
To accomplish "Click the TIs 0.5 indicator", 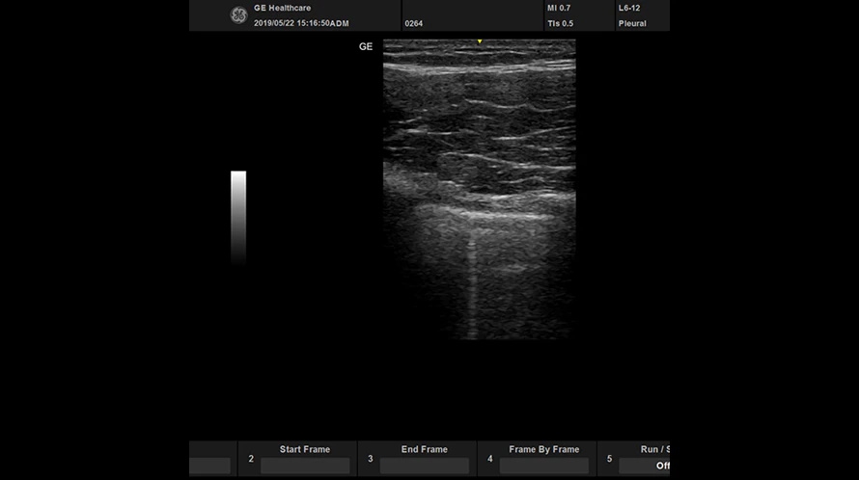I will [560, 23].
